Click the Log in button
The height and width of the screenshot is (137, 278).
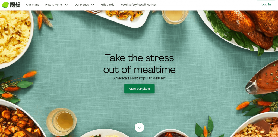266,4
